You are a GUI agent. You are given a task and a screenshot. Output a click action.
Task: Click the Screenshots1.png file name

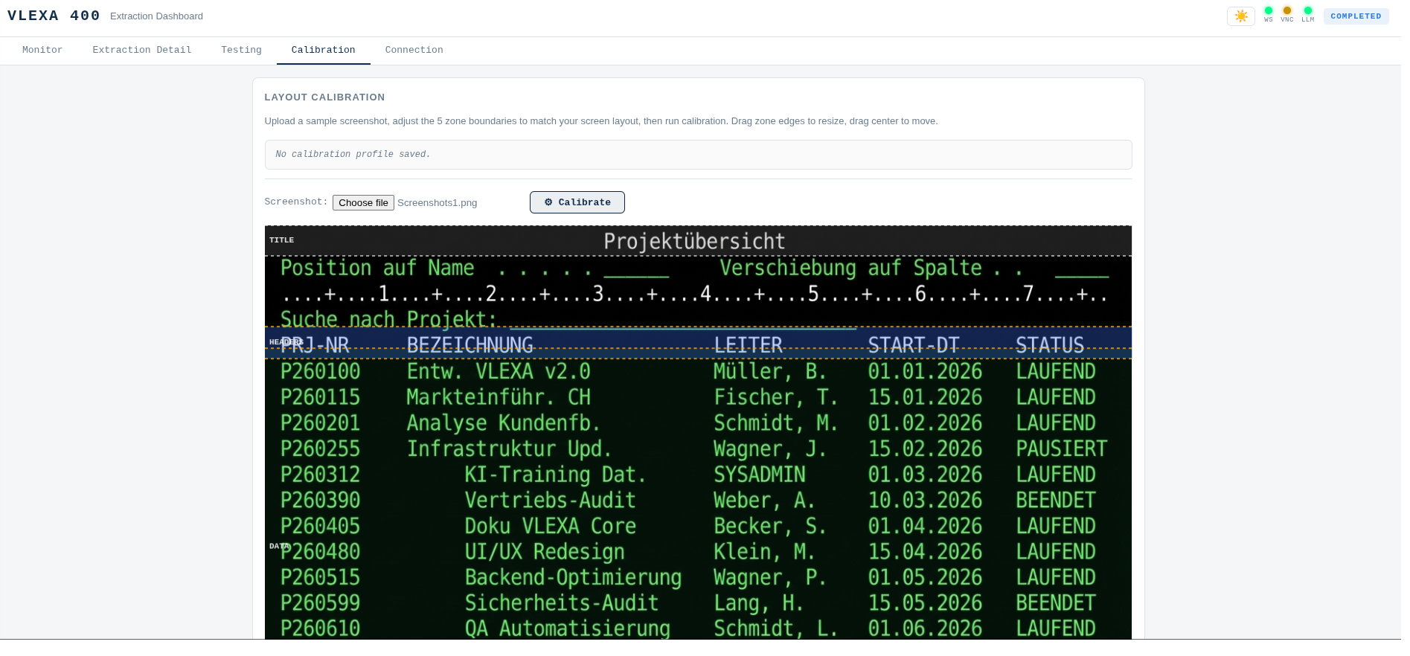(437, 202)
